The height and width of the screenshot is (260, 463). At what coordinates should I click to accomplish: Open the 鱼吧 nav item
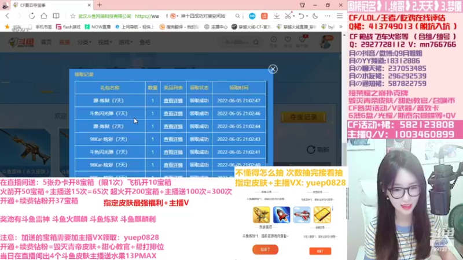coord(145,42)
